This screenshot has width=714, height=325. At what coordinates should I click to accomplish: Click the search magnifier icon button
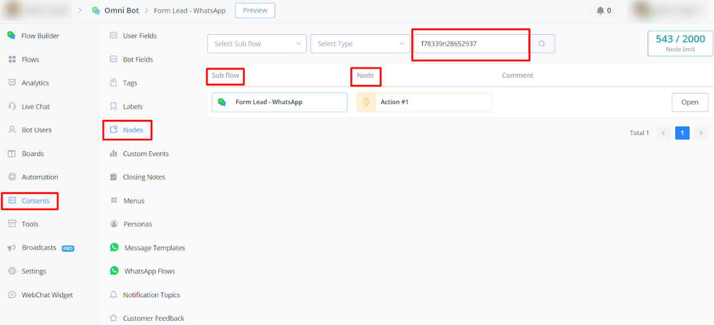[x=542, y=44]
